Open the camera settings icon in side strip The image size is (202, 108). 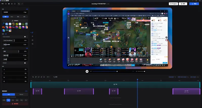33,40
